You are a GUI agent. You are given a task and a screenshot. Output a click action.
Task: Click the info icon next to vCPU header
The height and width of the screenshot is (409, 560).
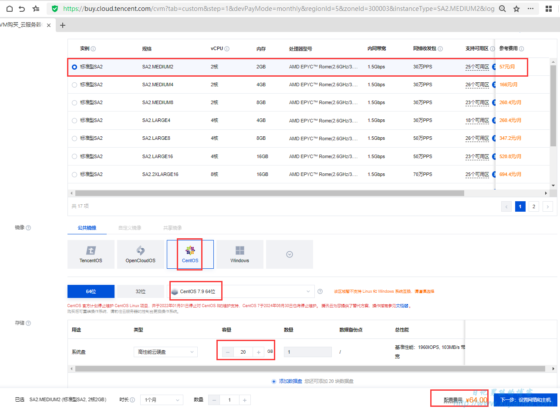[227, 49]
